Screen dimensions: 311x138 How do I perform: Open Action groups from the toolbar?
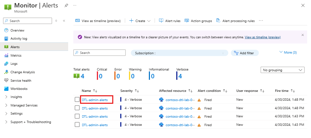coord(198,21)
